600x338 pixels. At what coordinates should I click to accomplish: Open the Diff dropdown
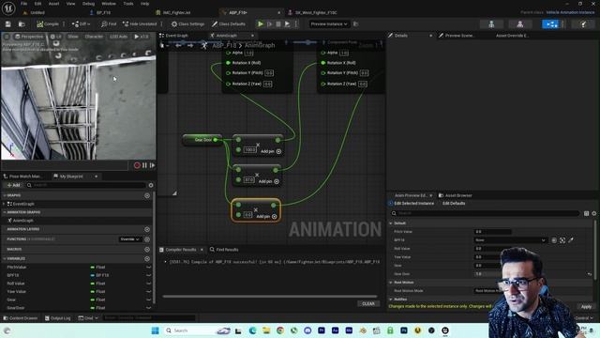(x=81, y=23)
